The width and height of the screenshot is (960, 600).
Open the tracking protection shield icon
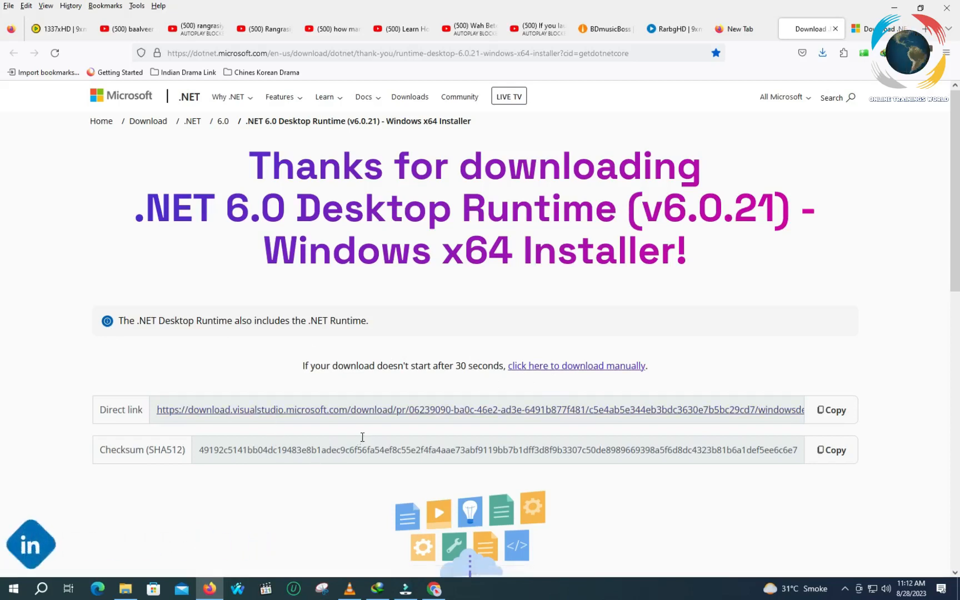[x=141, y=53]
